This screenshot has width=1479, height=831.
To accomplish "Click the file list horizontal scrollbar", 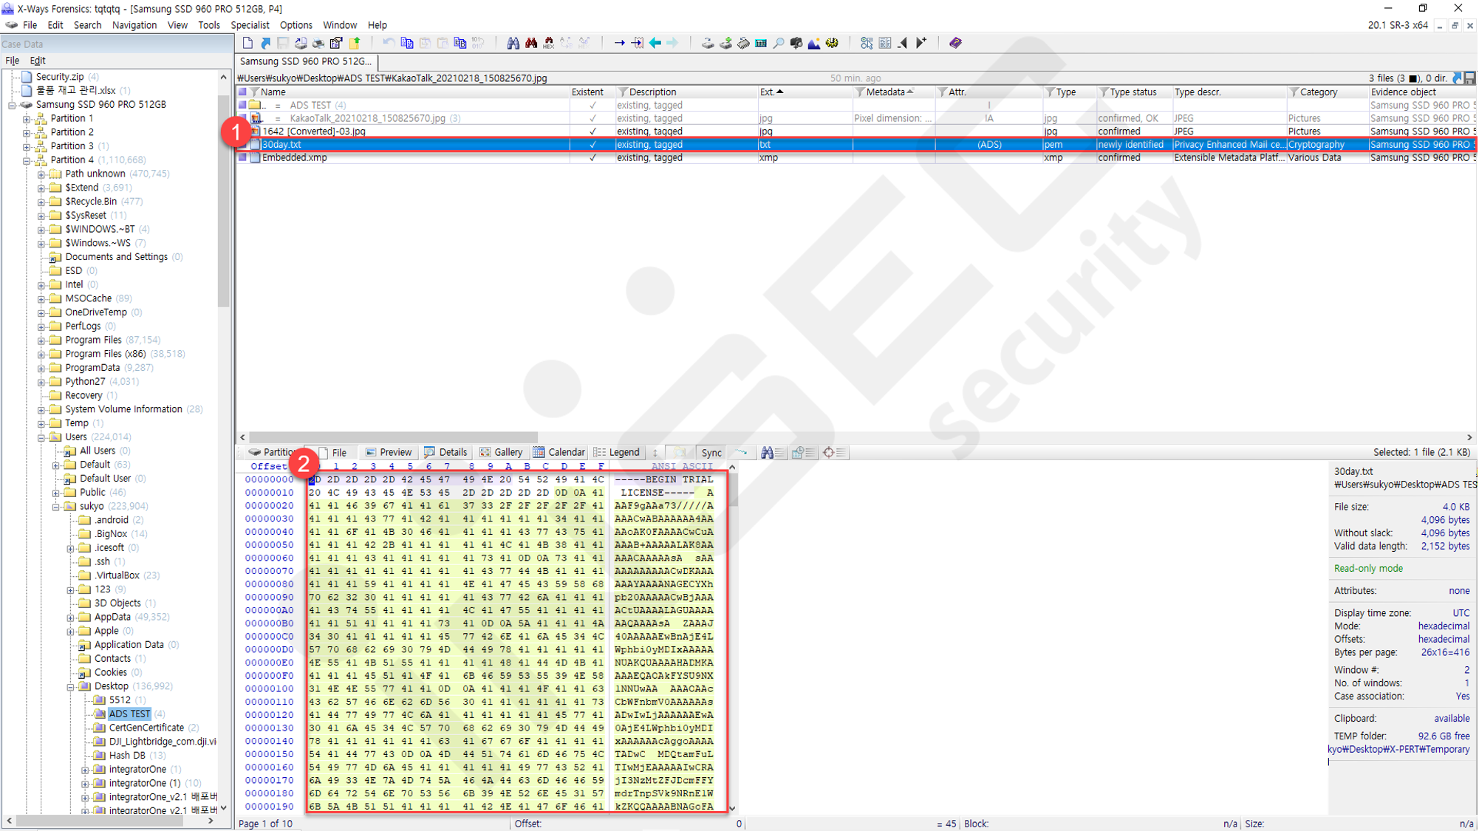I will point(855,437).
